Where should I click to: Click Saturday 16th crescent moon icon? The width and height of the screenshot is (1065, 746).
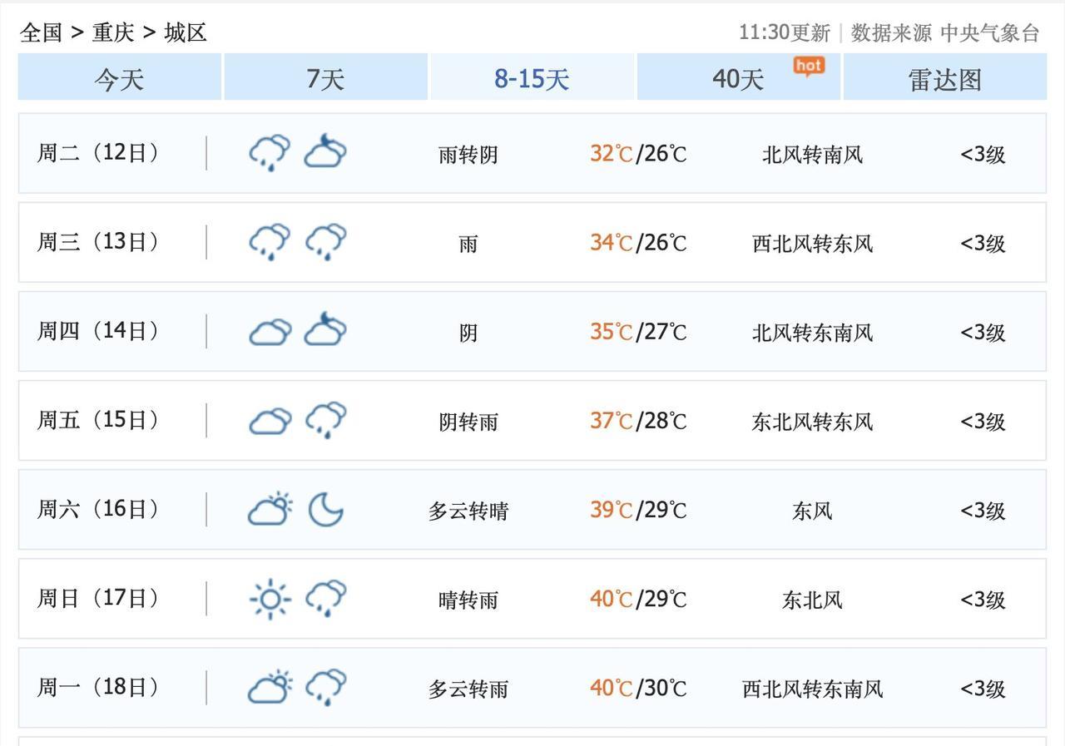tap(325, 509)
